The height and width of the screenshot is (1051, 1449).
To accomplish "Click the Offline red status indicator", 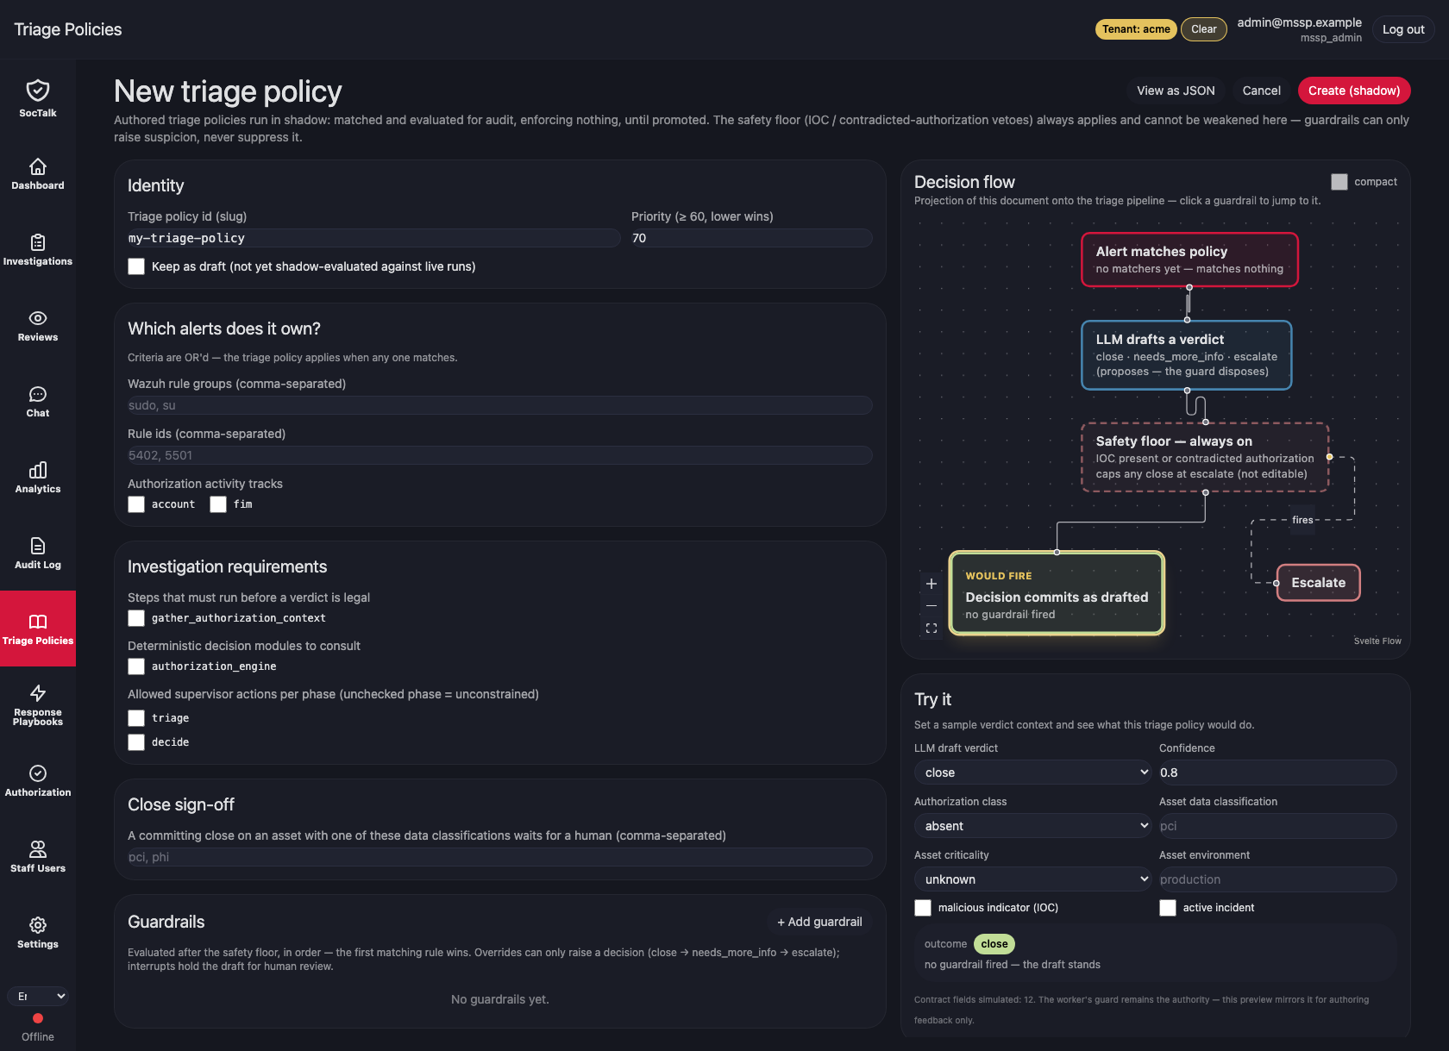I will pyautogui.click(x=38, y=1018).
